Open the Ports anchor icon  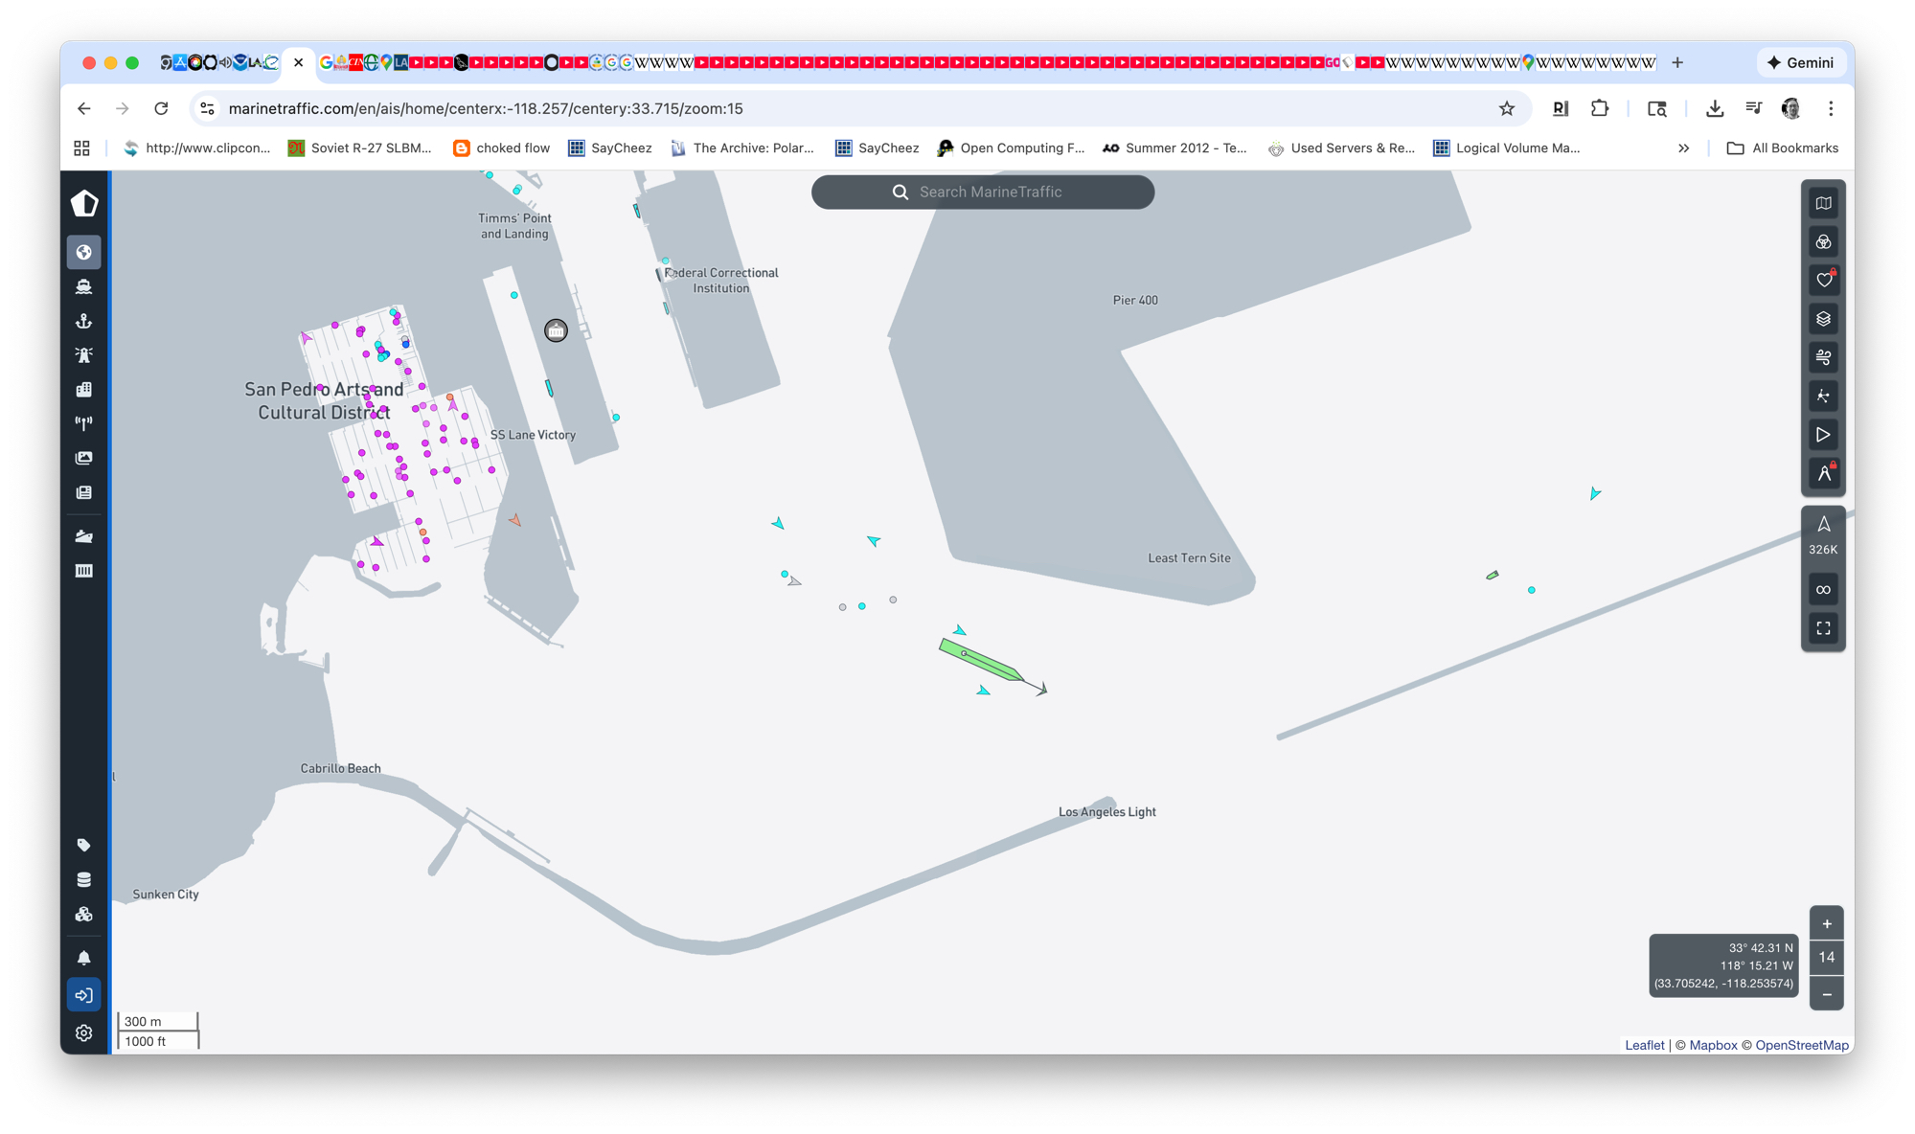(x=84, y=321)
